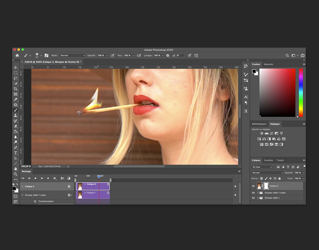The width and height of the screenshot is (319, 250).
Task: Select the Pen tool
Action: click(x=16, y=147)
